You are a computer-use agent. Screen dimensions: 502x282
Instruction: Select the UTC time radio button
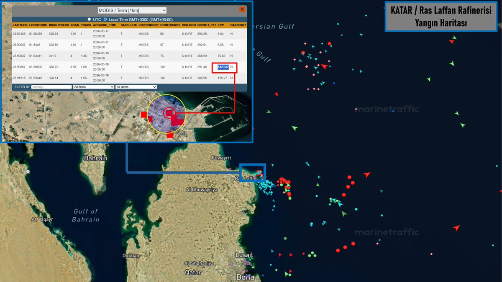(x=89, y=19)
